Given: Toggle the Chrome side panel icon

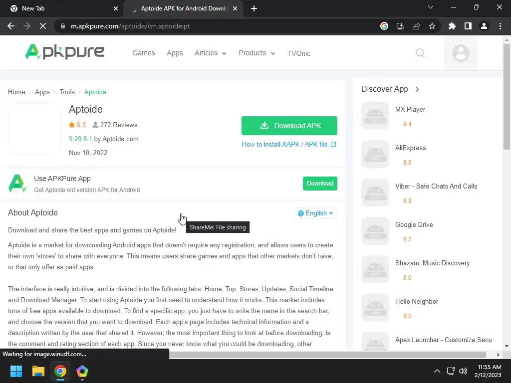Looking at the screenshot, I should (x=468, y=26).
